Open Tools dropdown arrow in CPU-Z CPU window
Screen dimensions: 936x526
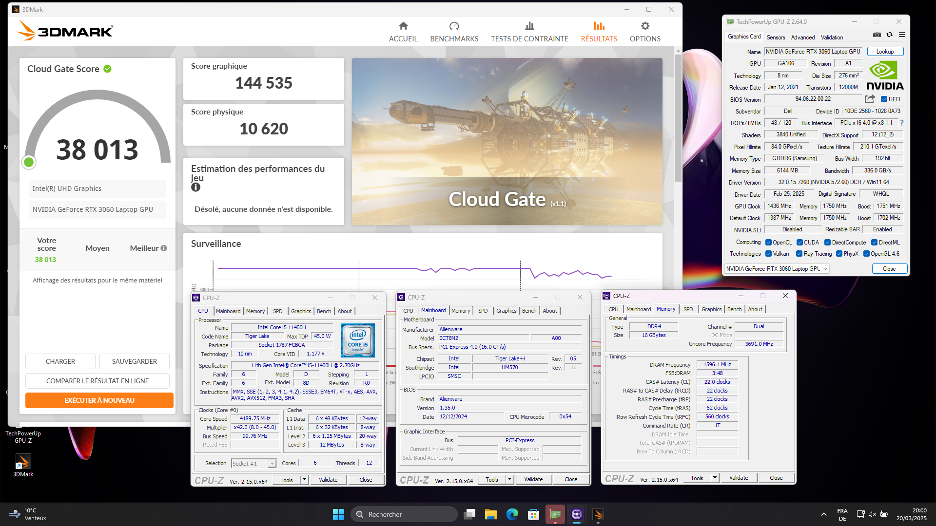point(304,480)
